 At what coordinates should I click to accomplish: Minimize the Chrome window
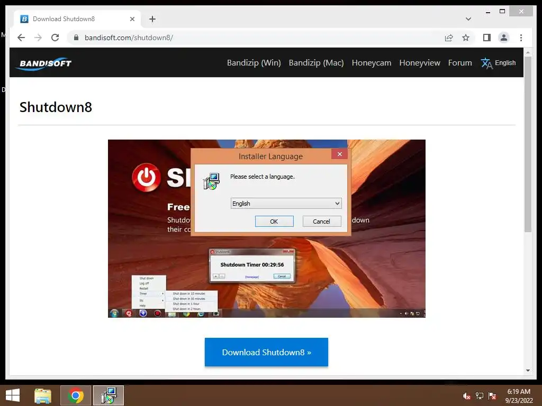point(487,12)
